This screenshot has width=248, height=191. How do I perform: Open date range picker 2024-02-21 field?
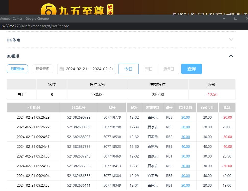89,69
